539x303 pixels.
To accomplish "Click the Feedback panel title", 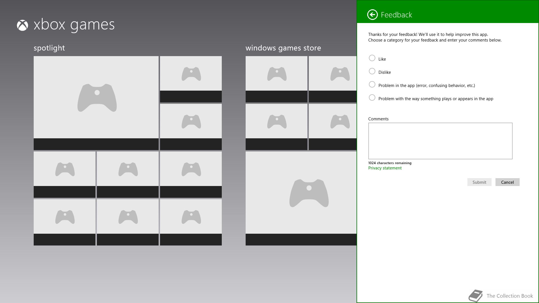I will (x=396, y=15).
